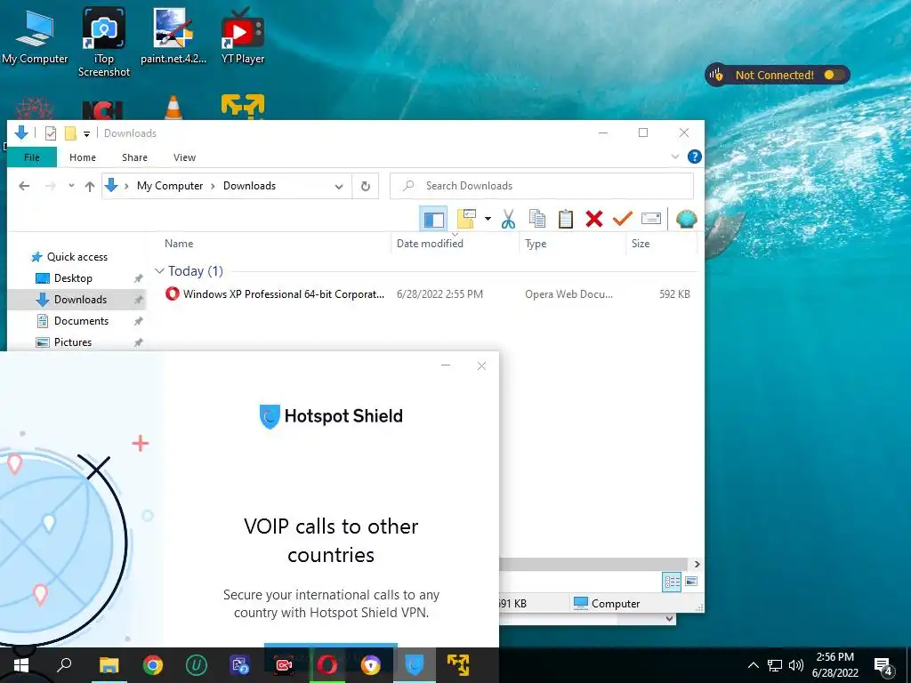Refresh the Downloads folder
Screen dimensions: 911x683
click(366, 187)
